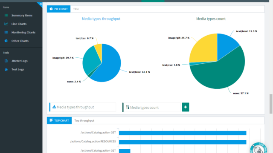The image size is (273, 153).
Task: Open the live chat widget
Action: point(258,148)
